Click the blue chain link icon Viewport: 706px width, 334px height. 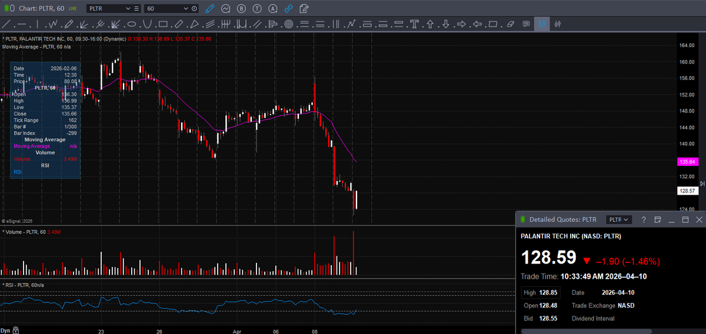(x=288, y=9)
